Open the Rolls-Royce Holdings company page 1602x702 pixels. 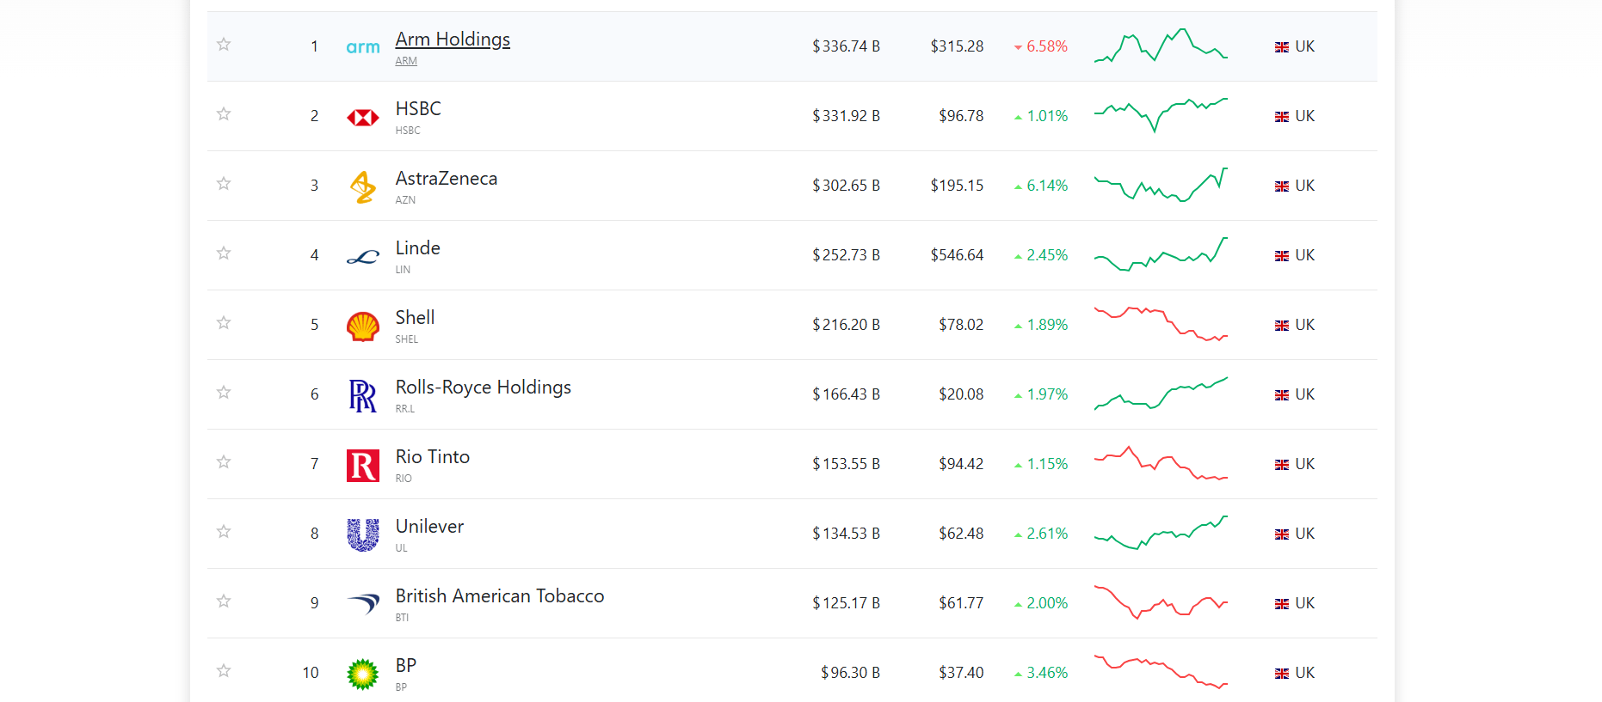pyautogui.click(x=484, y=388)
